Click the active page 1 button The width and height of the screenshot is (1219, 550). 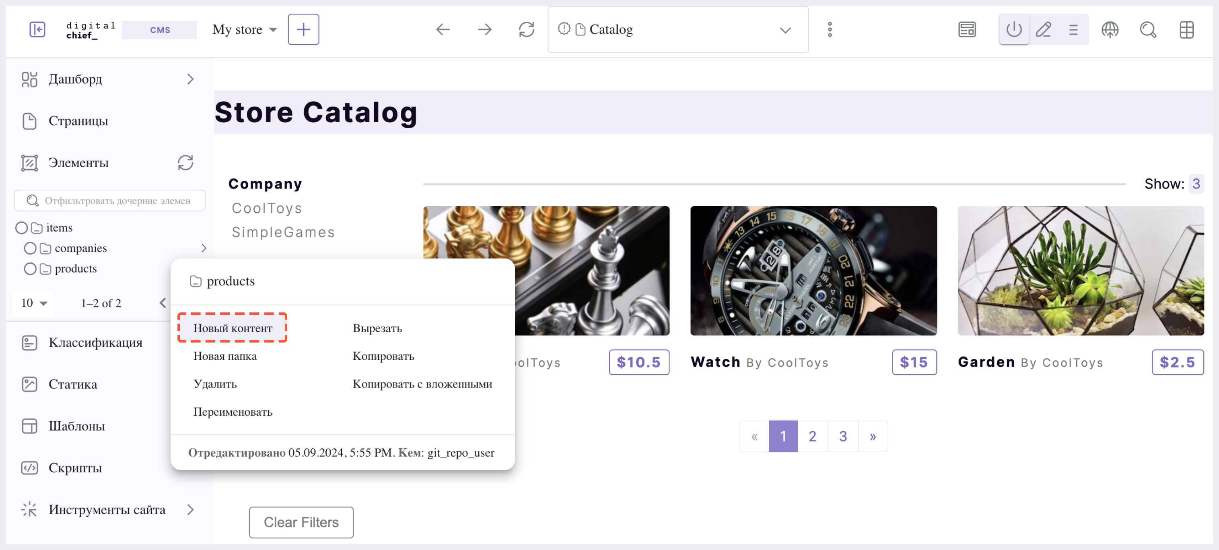(x=783, y=436)
